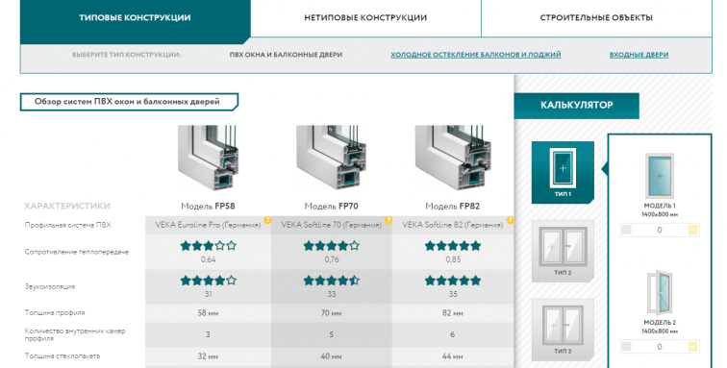Click the 70 мм profile thickness value
This screenshot has width=727, height=368.
click(331, 313)
